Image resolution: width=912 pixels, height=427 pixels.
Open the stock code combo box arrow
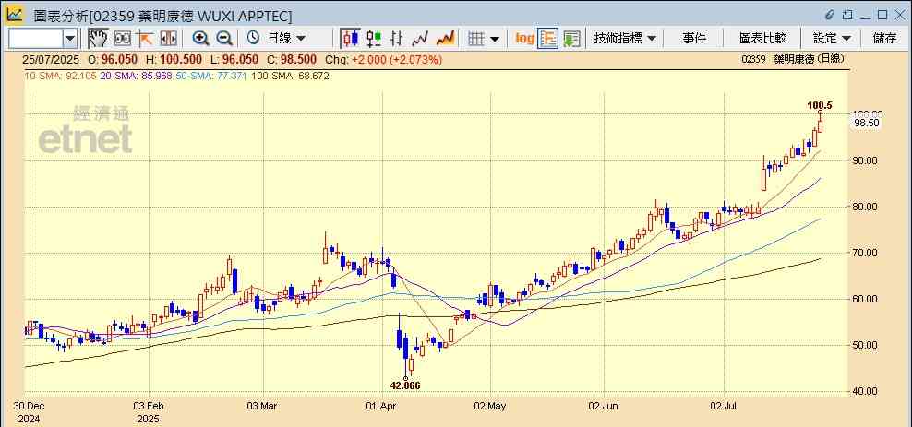tap(70, 39)
